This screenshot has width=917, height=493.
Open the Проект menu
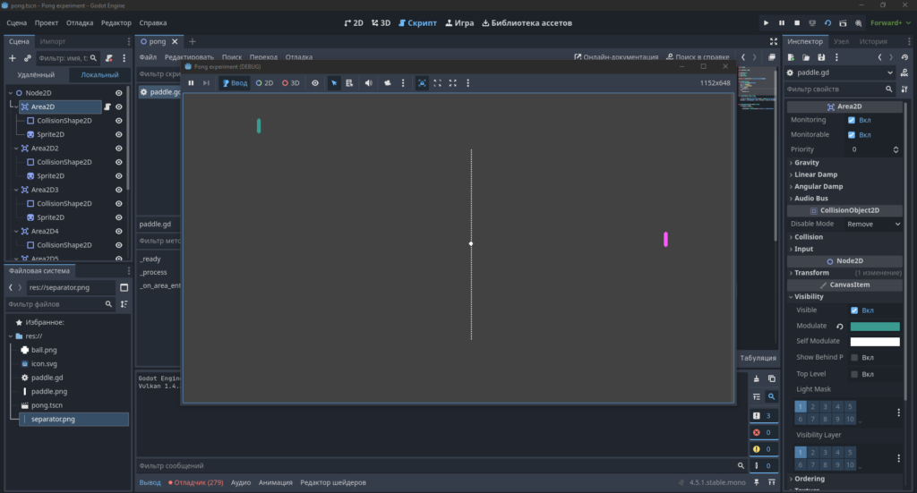tap(47, 22)
